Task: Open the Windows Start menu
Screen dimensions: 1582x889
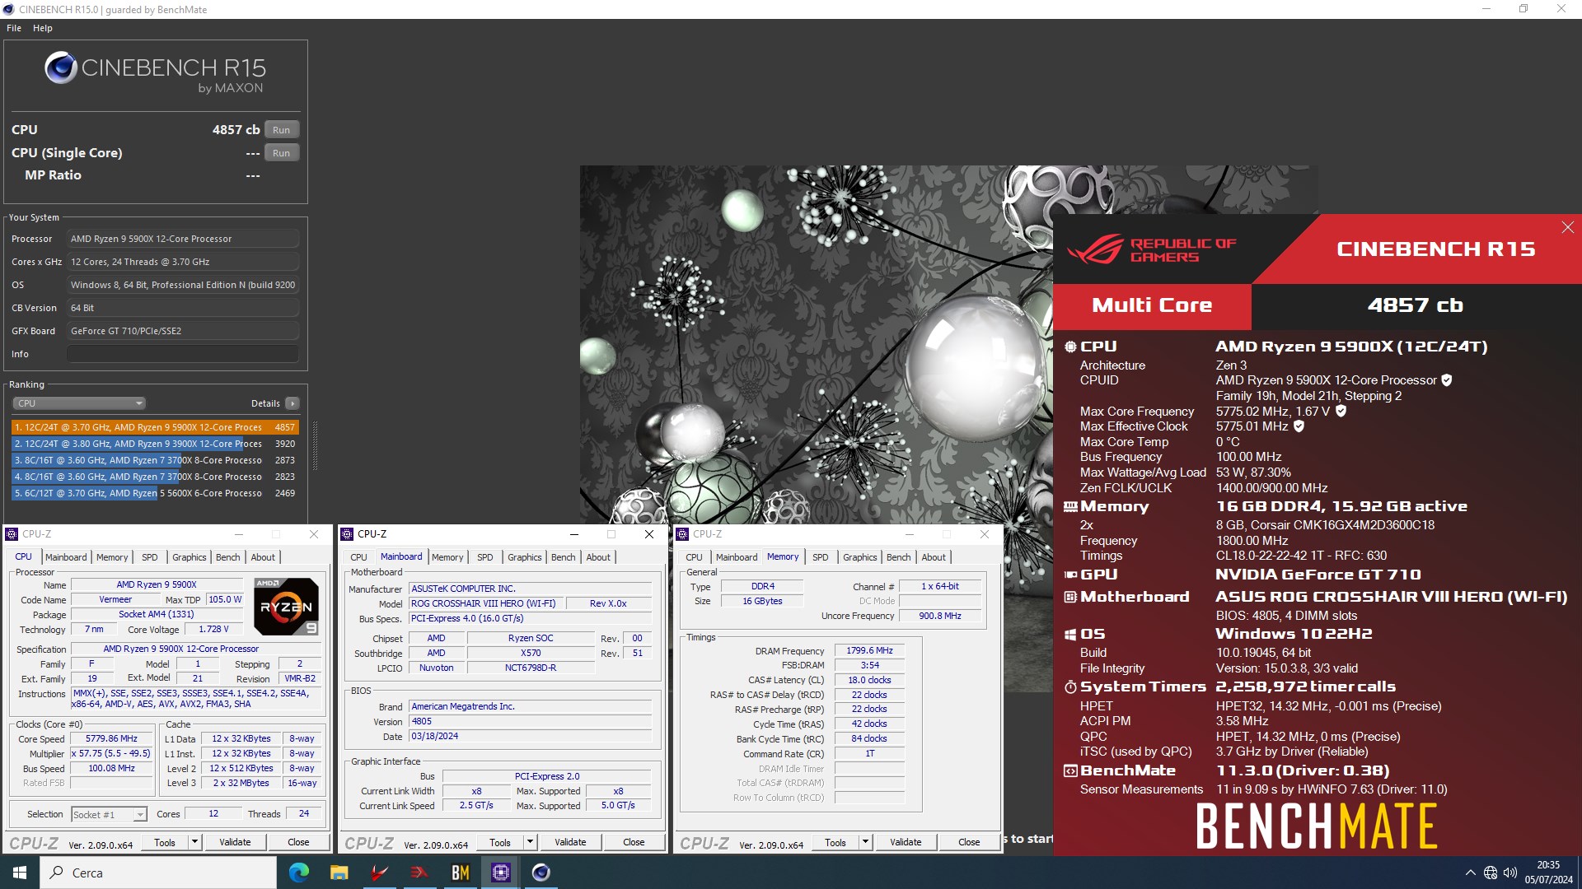Action: coord(20,873)
